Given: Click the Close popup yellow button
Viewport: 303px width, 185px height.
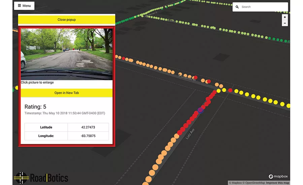Looking at the screenshot, I should pyautogui.click(x=67, y=20).
